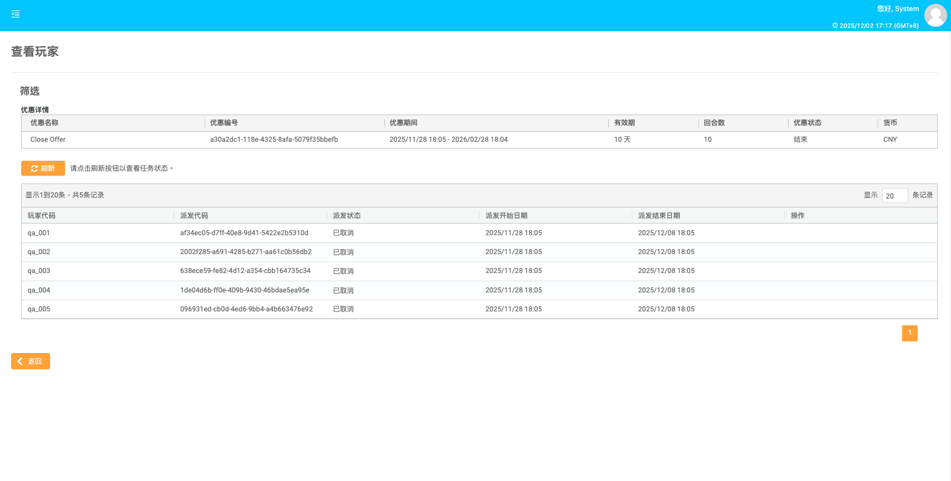
Task: Click the Close Offer name cell
Action: pyautogui.click(x=48, y=140)
